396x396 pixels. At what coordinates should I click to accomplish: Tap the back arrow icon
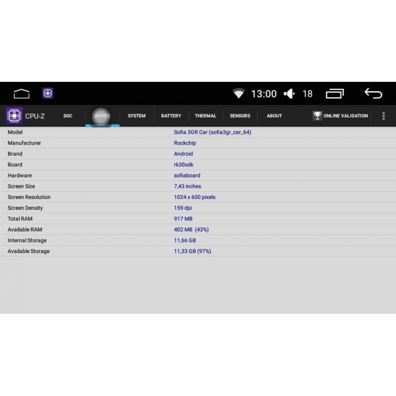point(373,93)
